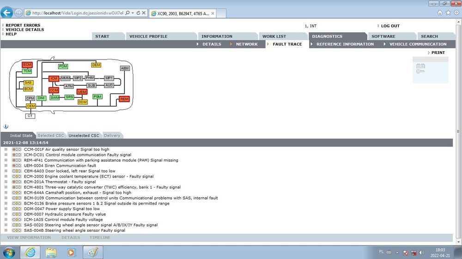
Task: Open Paint from the taskbar
Action: point(93,252)
